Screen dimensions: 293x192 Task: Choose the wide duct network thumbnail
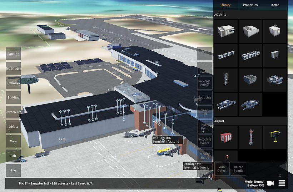[226, 105]
